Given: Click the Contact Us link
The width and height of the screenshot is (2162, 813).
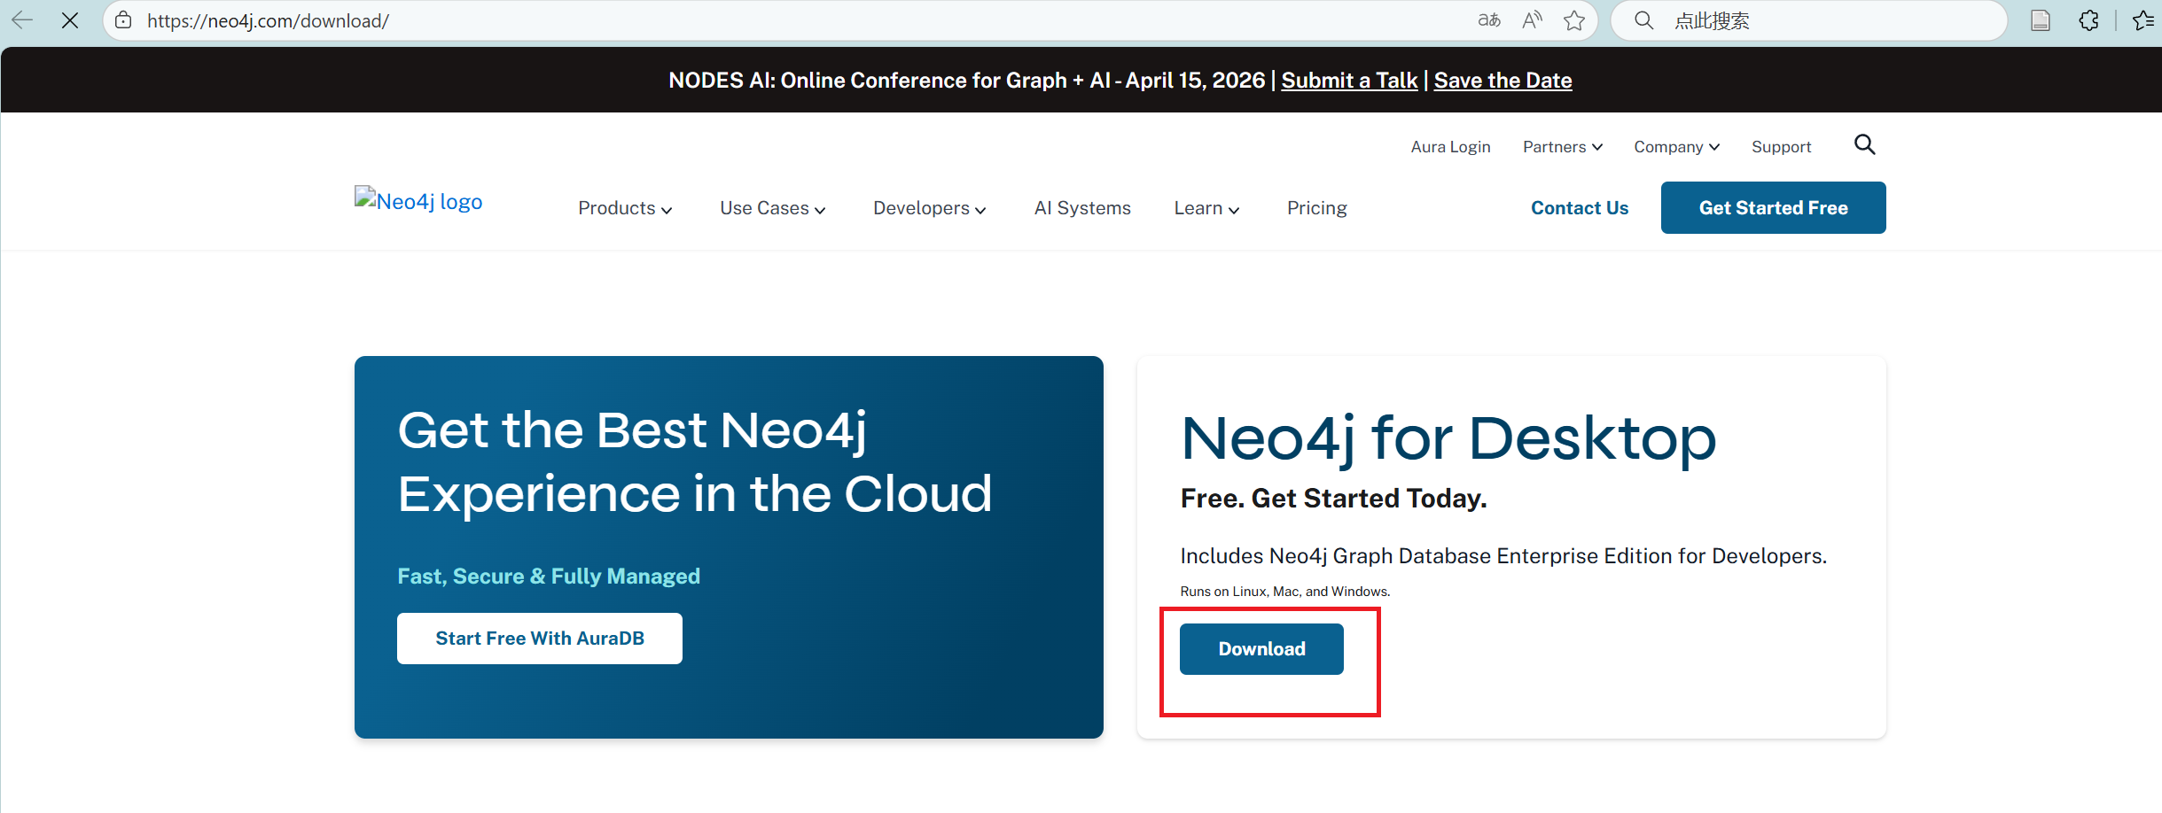Looking at the screenshot, I should [1580, 208].
